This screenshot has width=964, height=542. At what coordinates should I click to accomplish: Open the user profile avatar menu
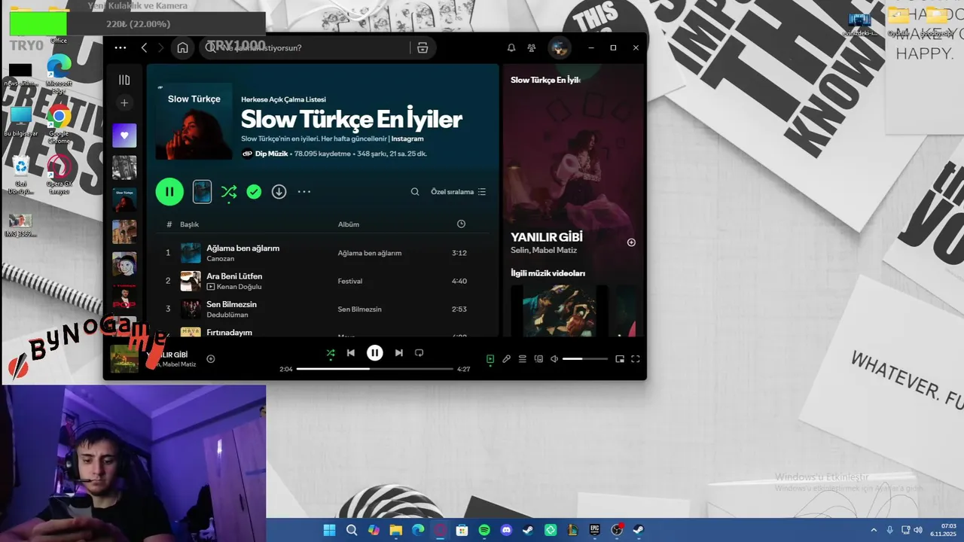[x=559, y=47]
